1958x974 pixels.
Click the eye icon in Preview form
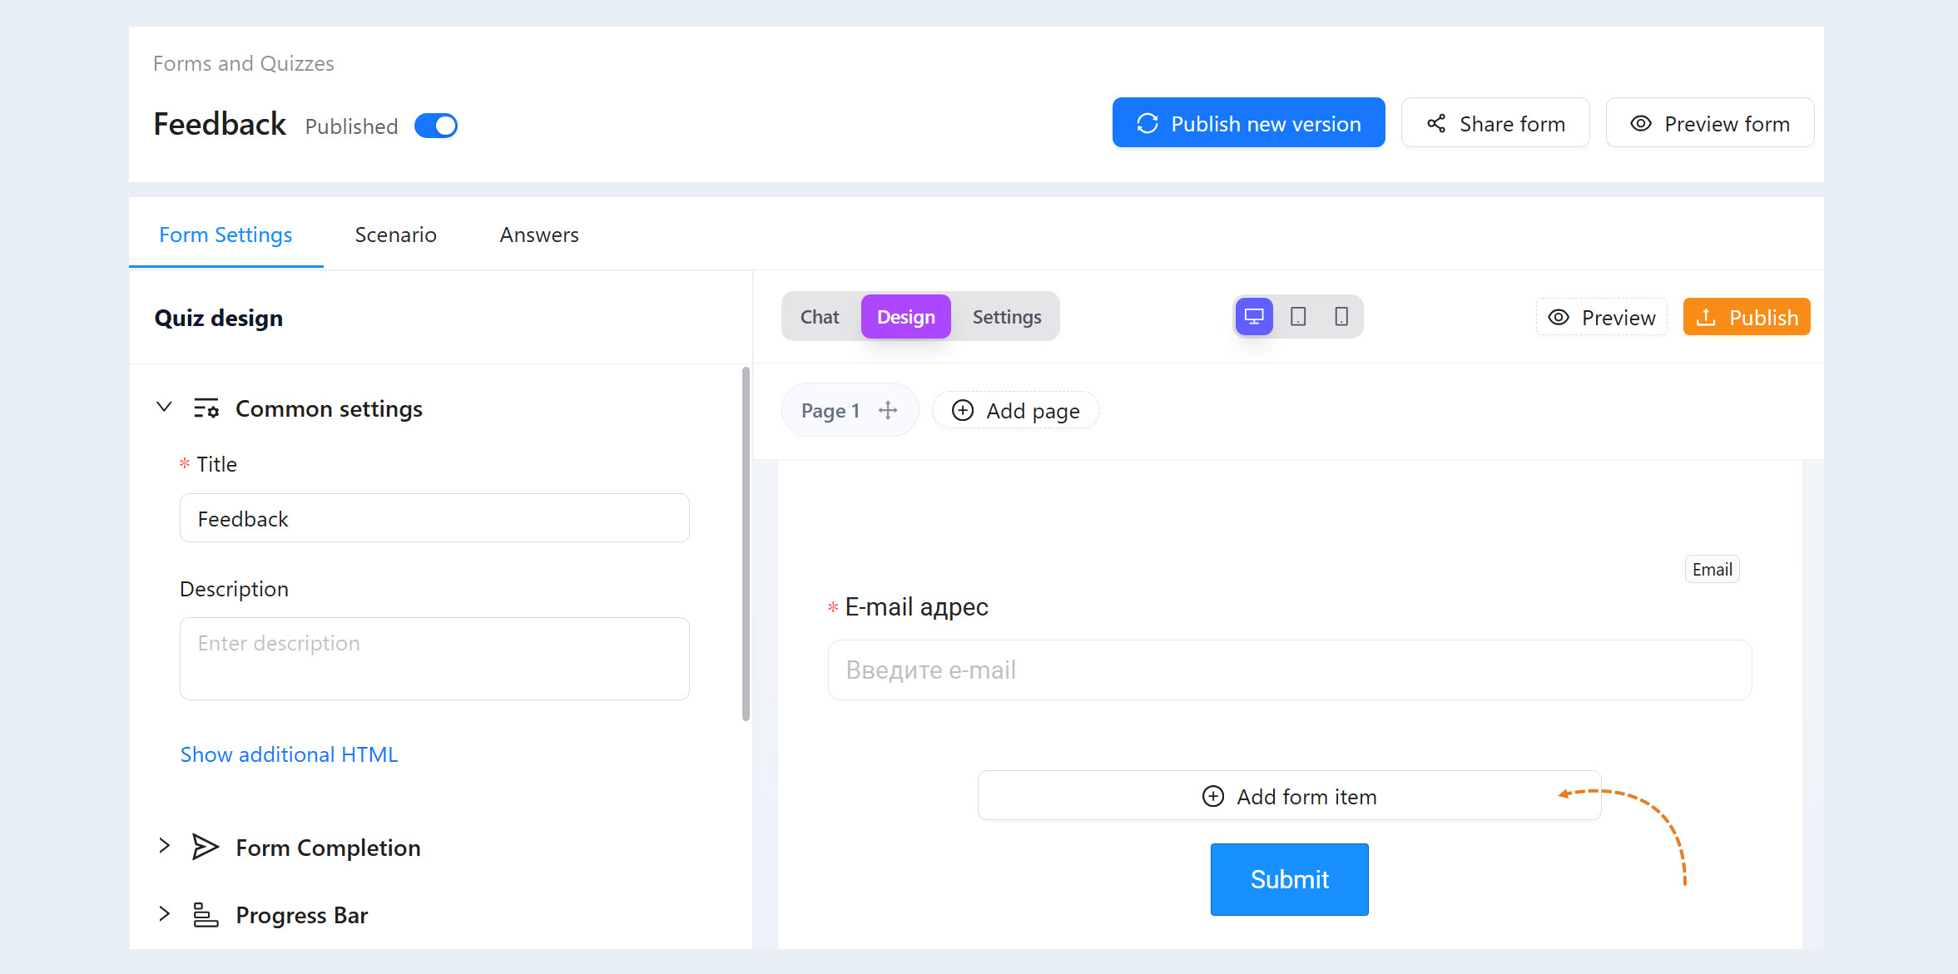(x=1641, y=124)
